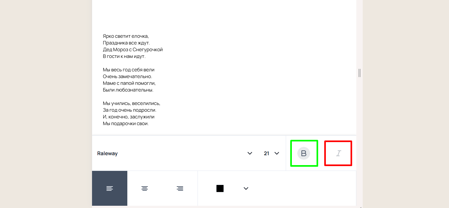This screenshot has height=208, width=449.
Task: Open the font family dropdown arrow
Action: [x=250, y=153]
